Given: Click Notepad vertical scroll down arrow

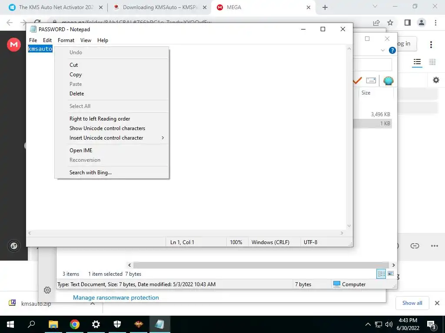Looking at the screenshot, I should point(349,225).
